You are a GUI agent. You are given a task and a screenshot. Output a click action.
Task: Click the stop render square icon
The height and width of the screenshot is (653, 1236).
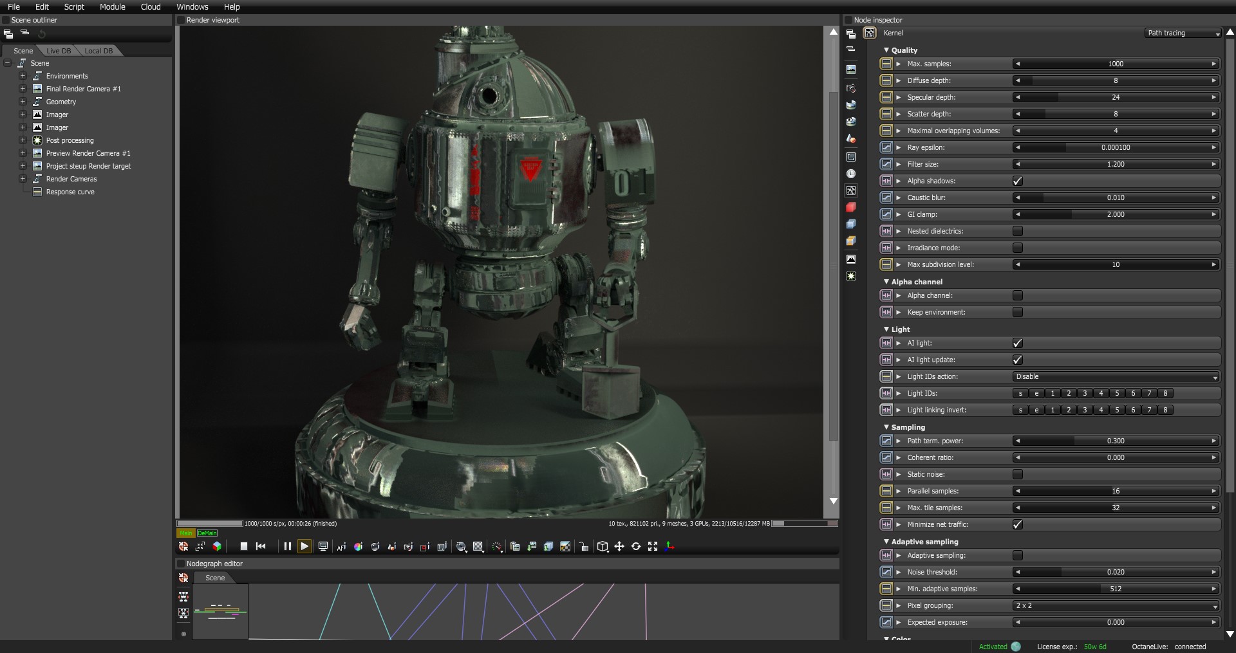(243, 546)
